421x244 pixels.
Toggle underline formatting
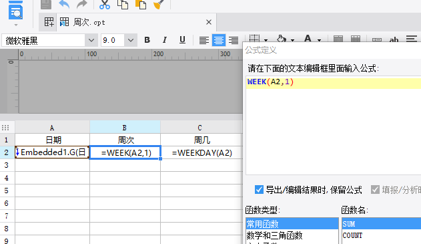[x=182, y=40]
